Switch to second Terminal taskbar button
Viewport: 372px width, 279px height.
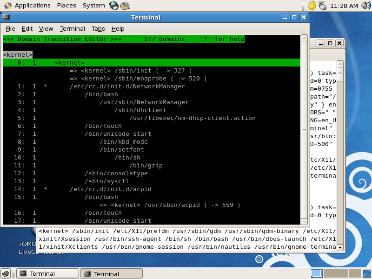click(x=112, y=274)
